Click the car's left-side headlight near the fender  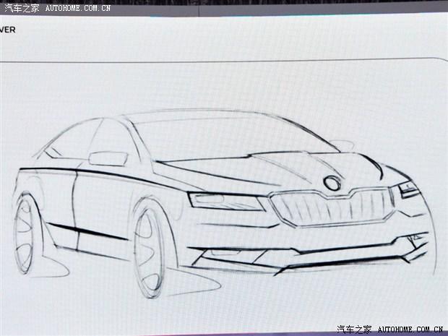(225, 201)
